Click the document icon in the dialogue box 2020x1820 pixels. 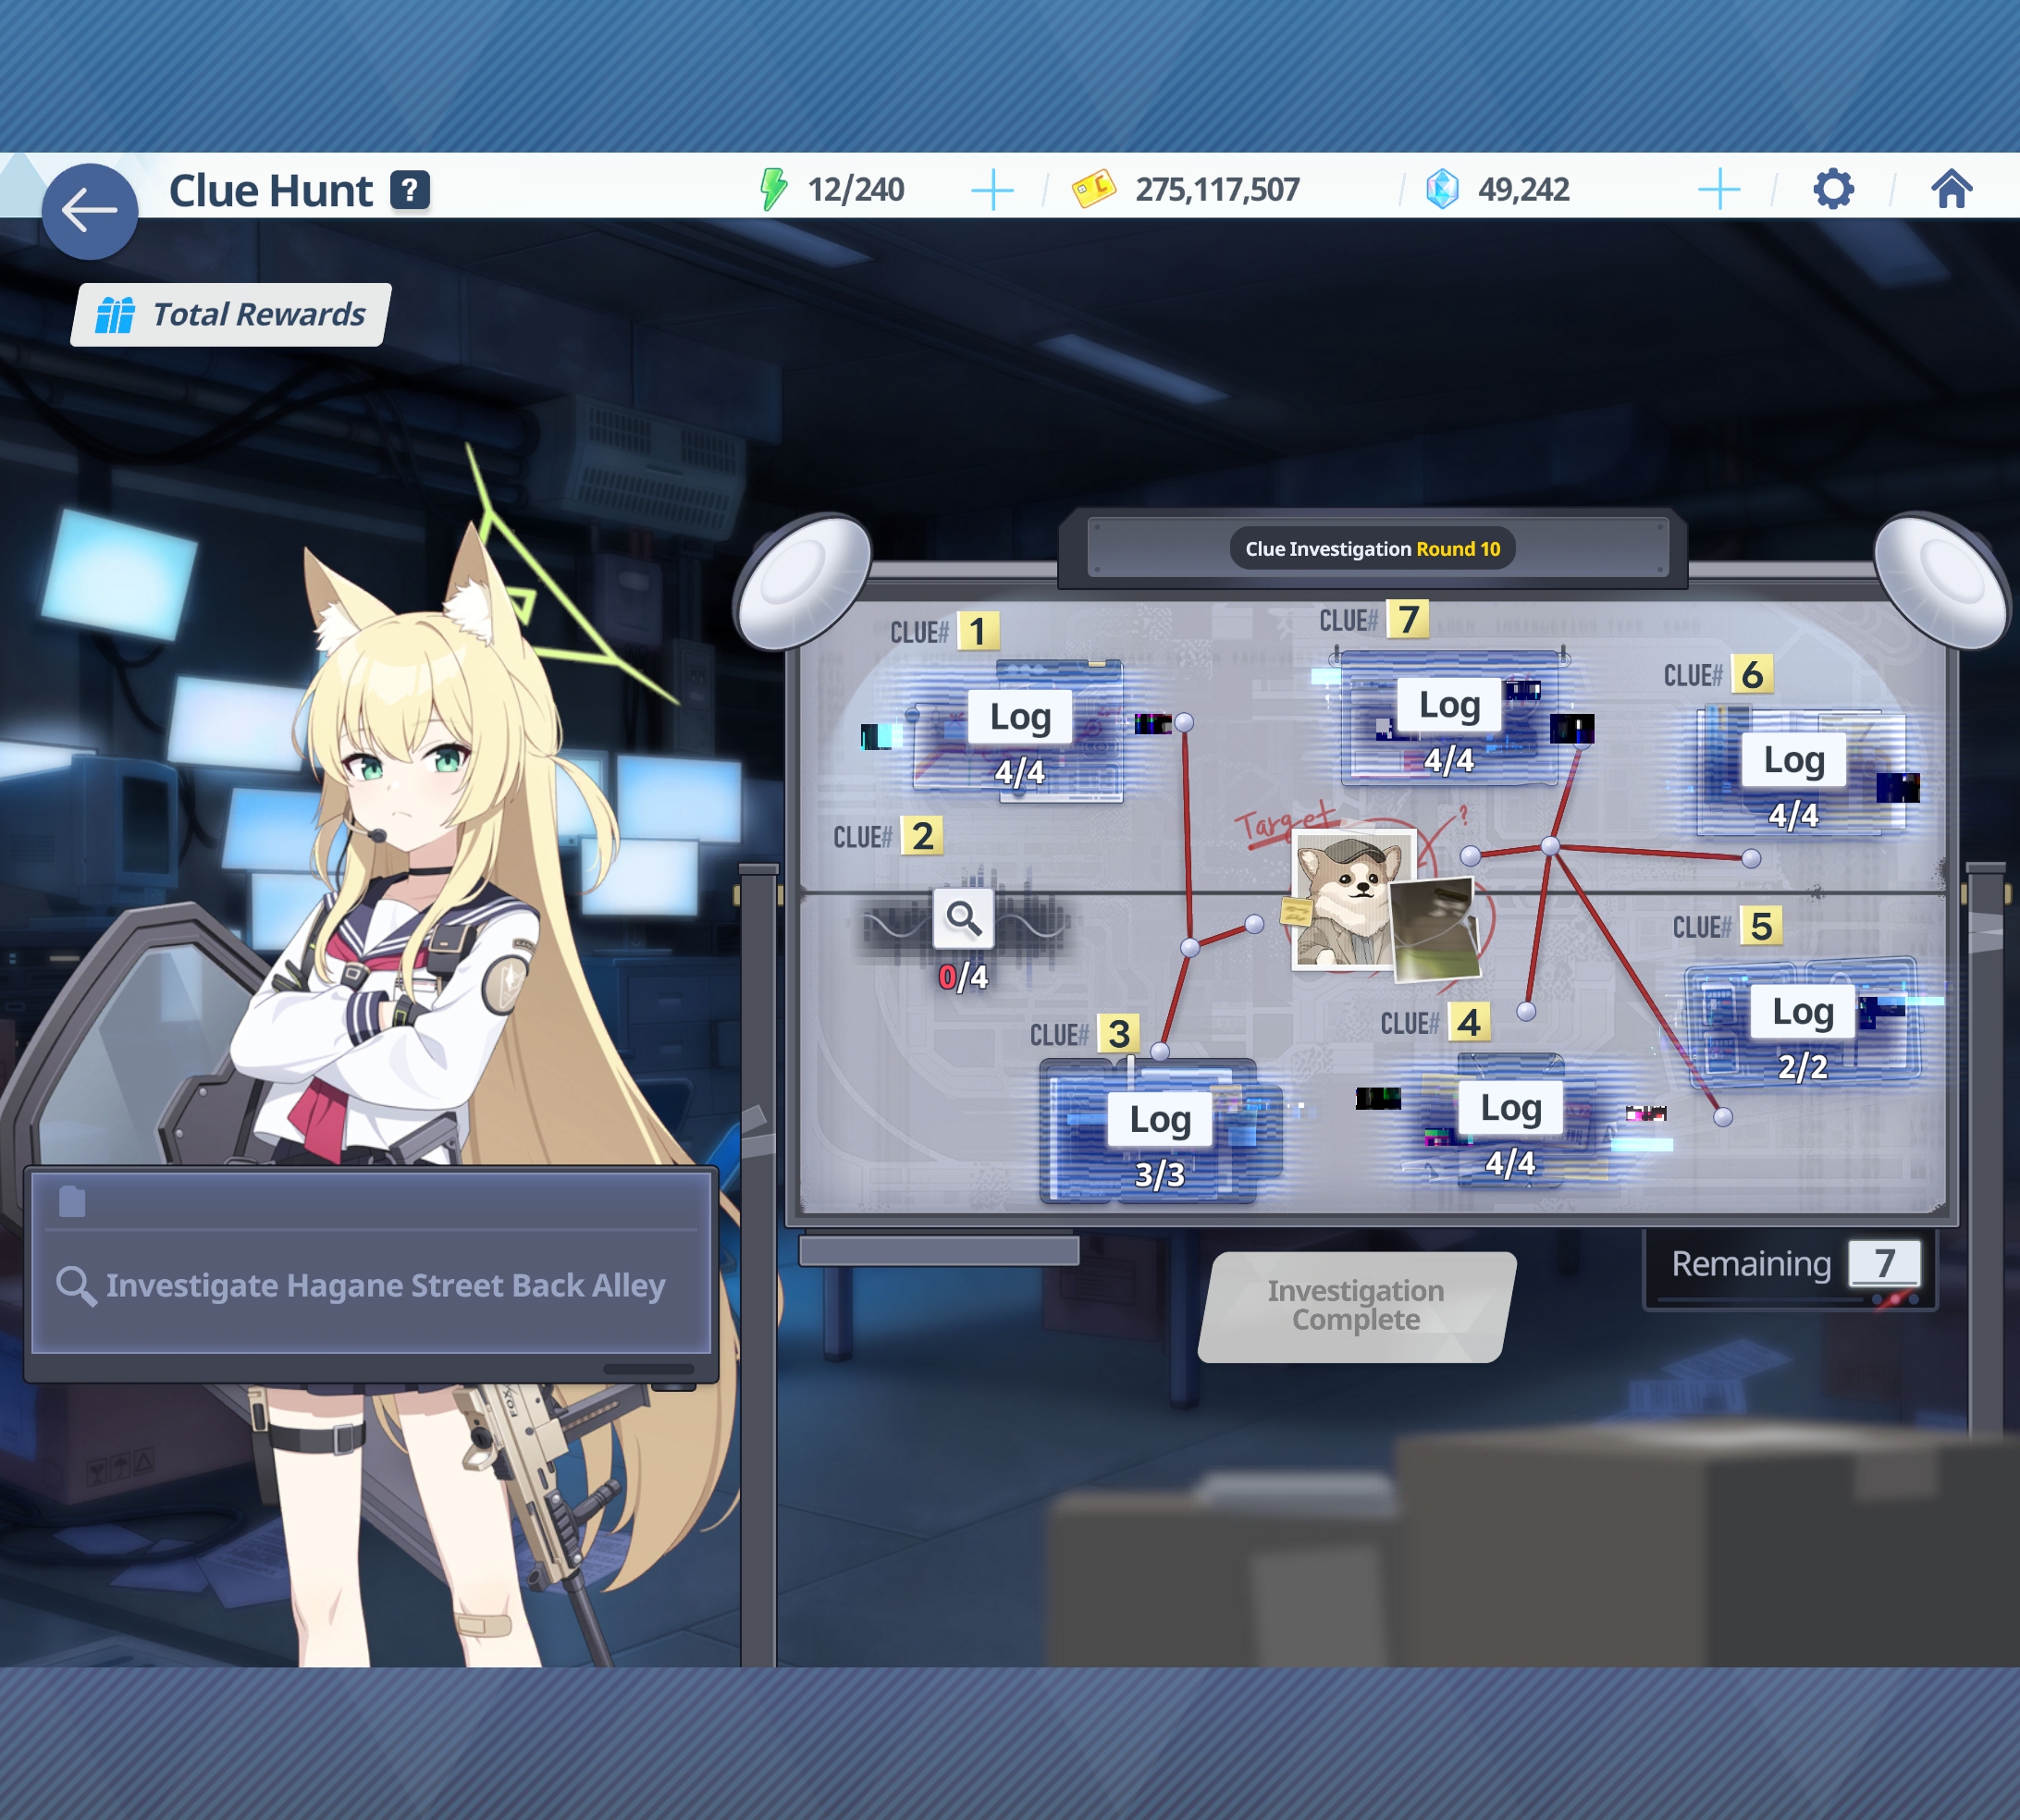[x=72, y=1201]
